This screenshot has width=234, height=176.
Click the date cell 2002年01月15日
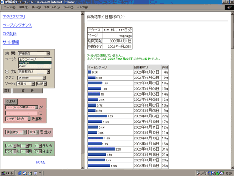tap(147, 149)
